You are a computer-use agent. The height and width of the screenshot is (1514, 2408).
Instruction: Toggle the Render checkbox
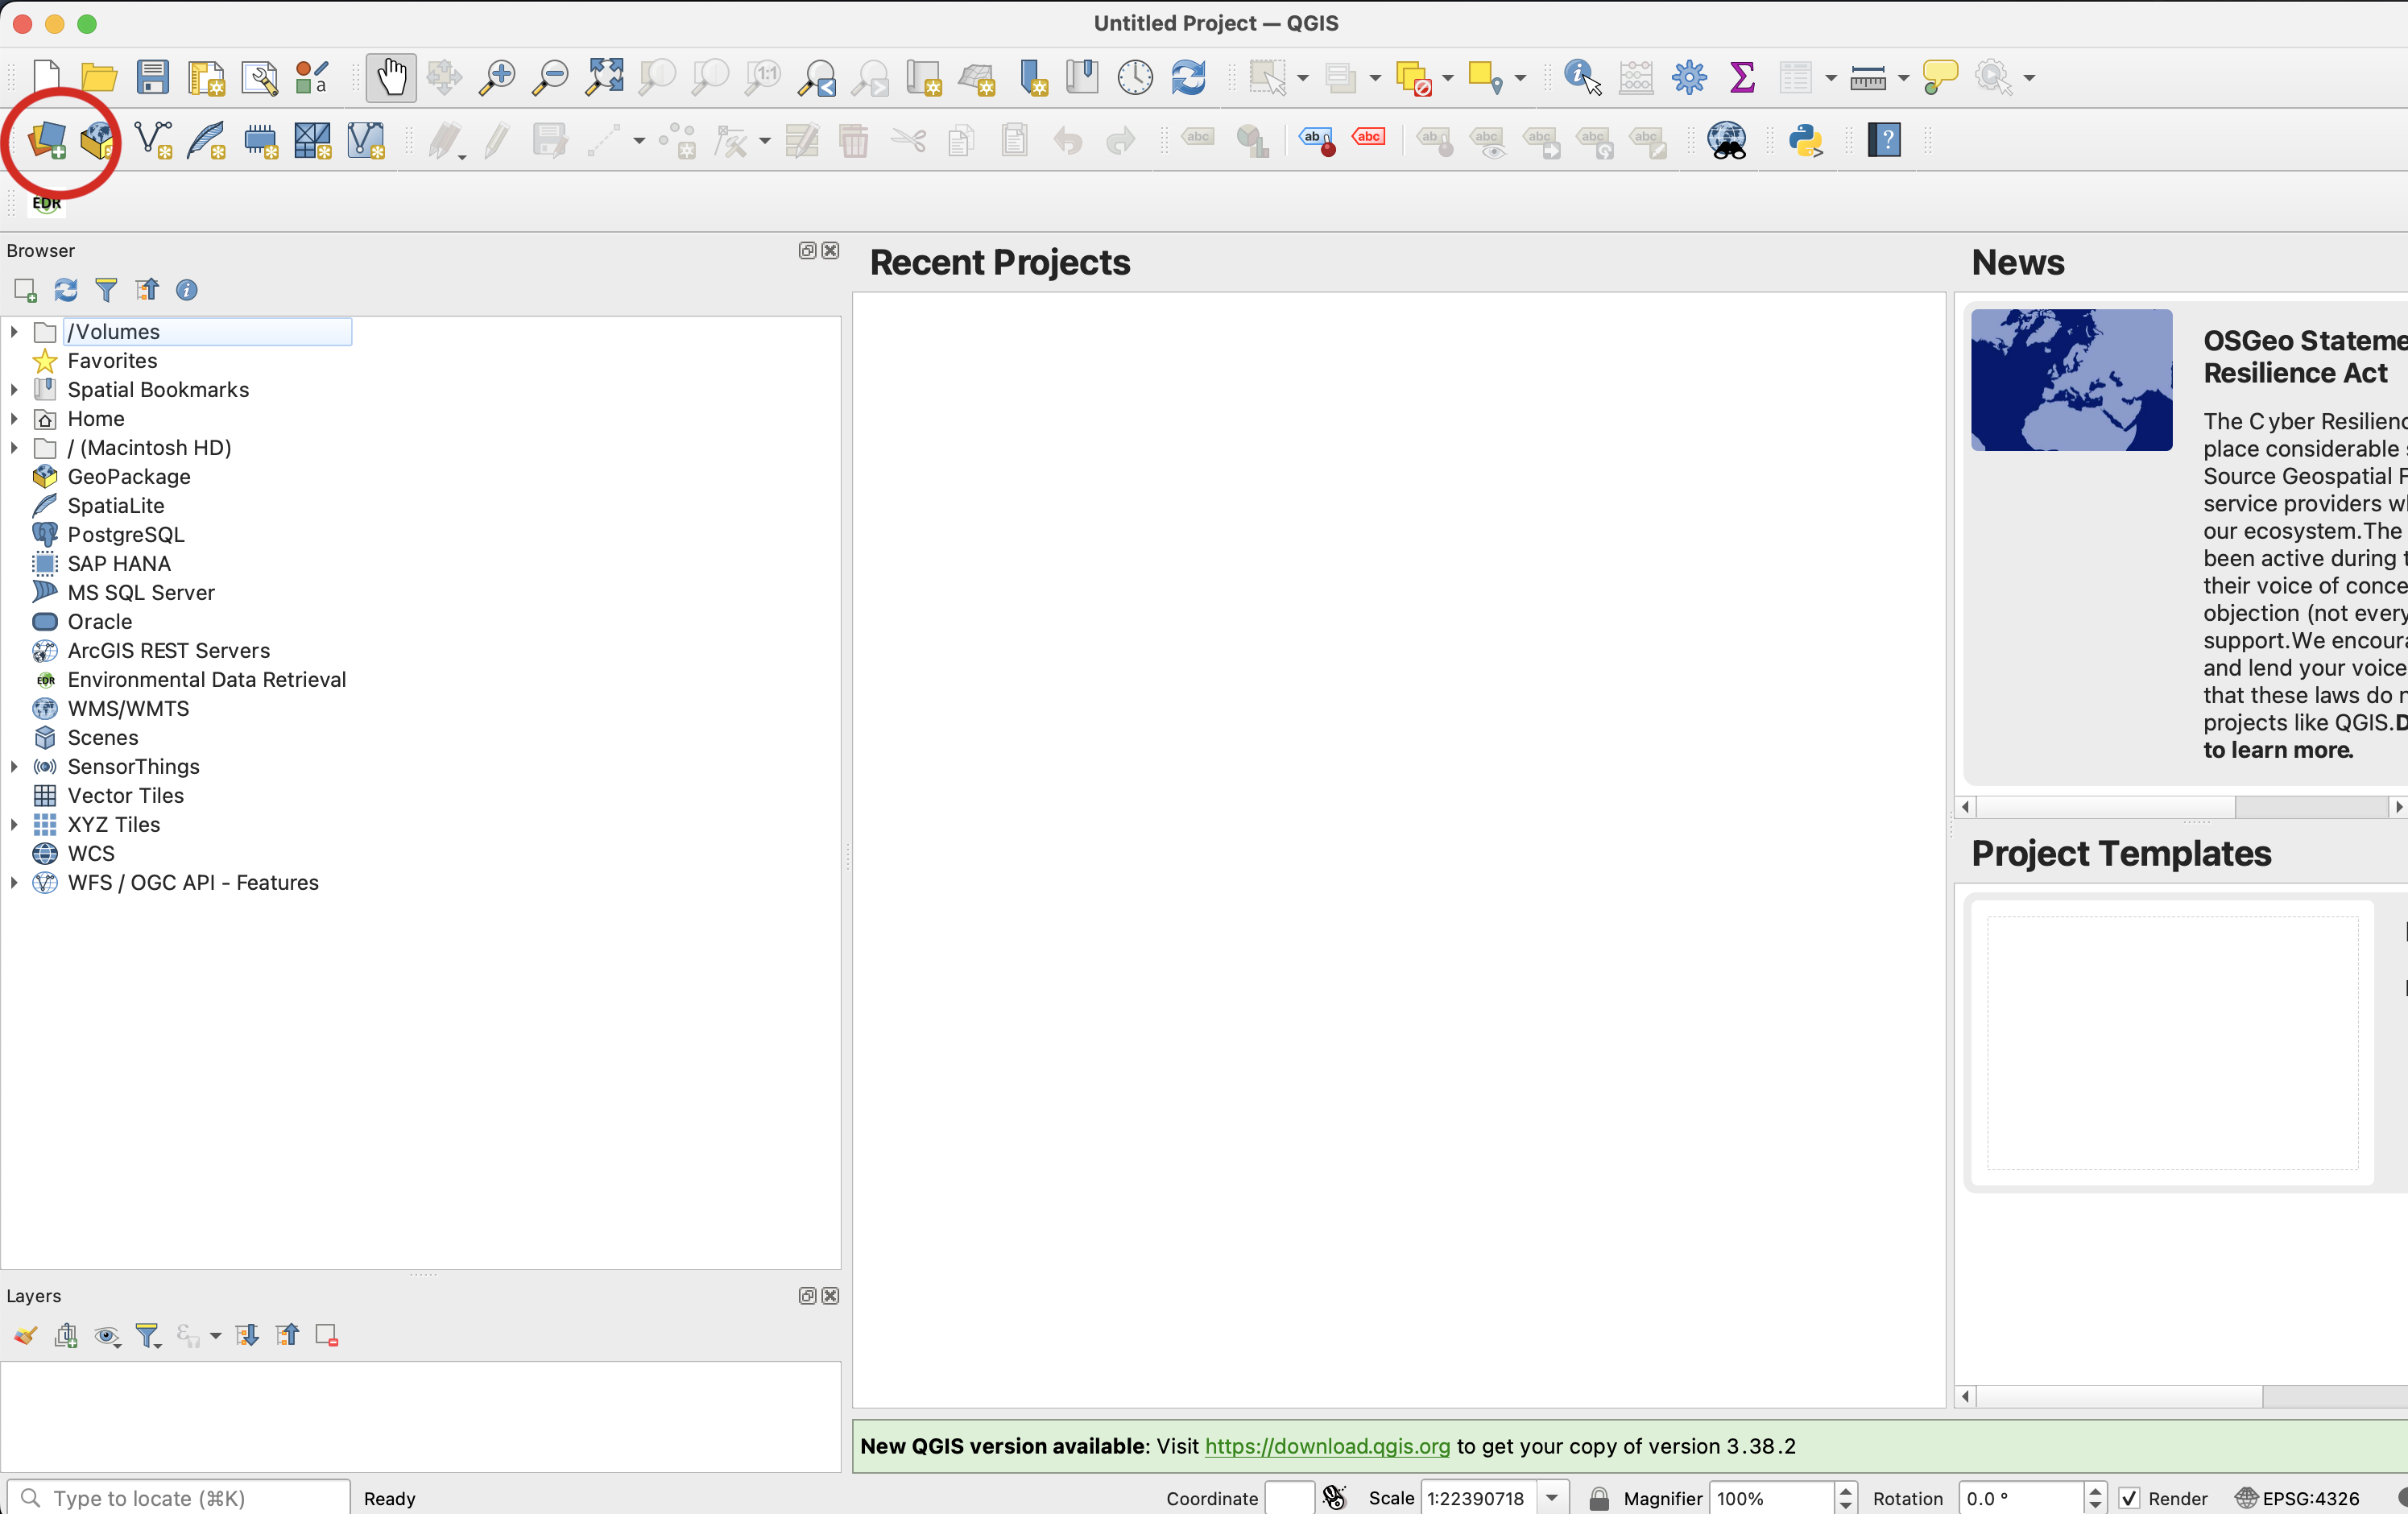2129,1498
